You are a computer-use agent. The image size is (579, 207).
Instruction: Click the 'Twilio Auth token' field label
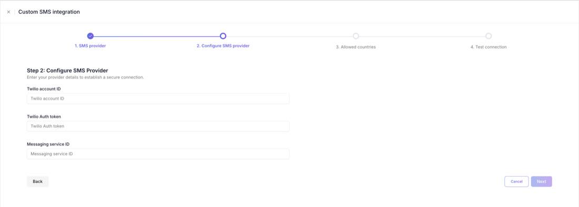coord(44,117)
